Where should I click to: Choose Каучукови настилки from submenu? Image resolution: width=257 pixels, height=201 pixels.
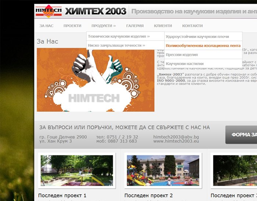tap(185, 64)
